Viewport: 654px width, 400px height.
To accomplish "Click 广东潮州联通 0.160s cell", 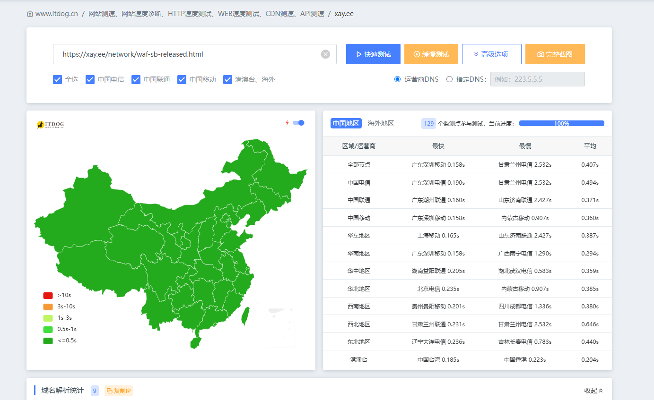I will pos(438,200).
